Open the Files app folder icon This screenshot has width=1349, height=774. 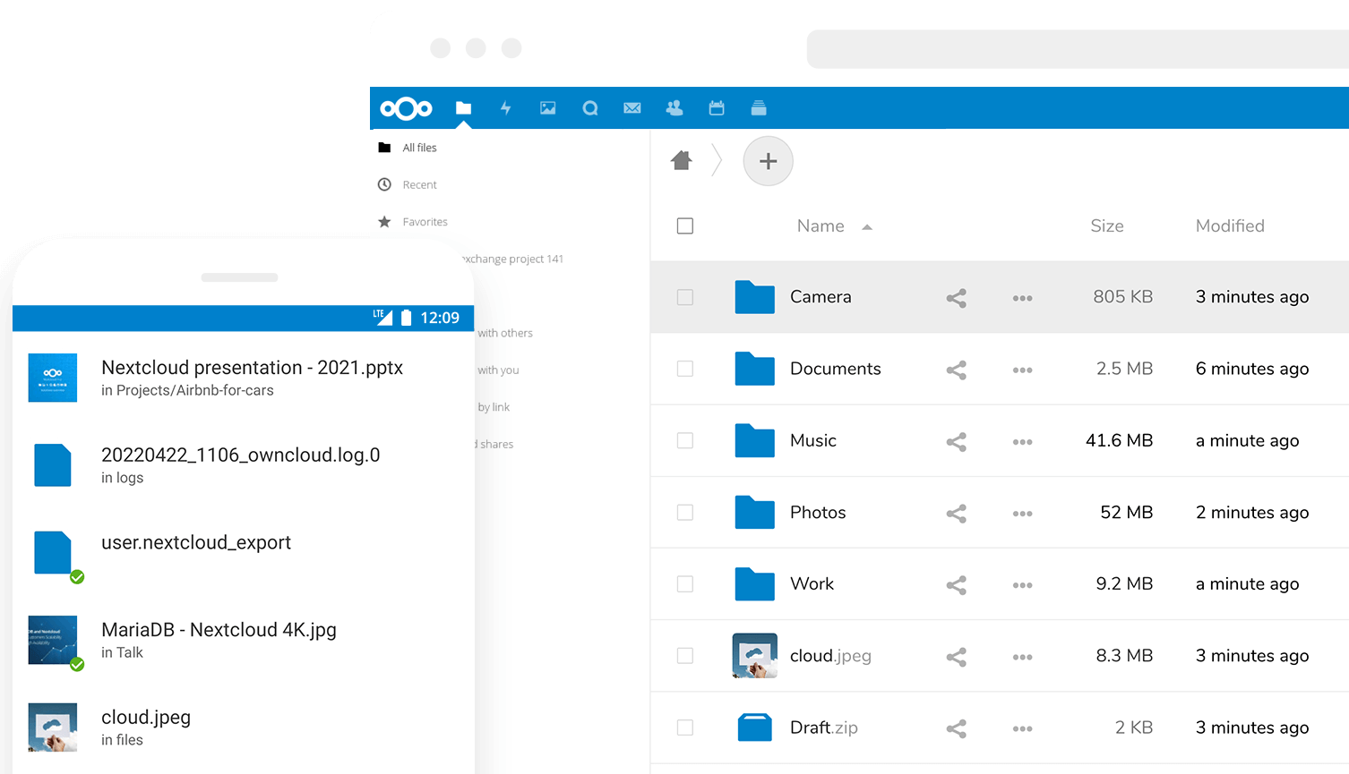(x=463, y=108)
